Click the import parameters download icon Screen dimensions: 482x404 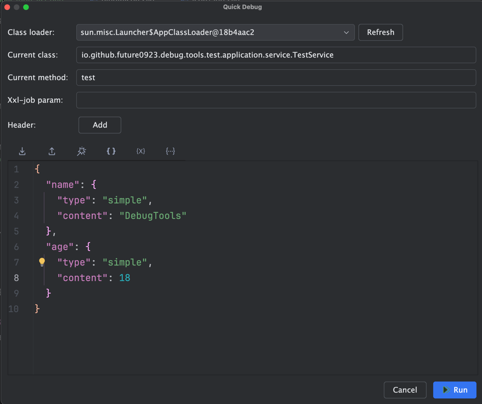(x=22, y=151)
